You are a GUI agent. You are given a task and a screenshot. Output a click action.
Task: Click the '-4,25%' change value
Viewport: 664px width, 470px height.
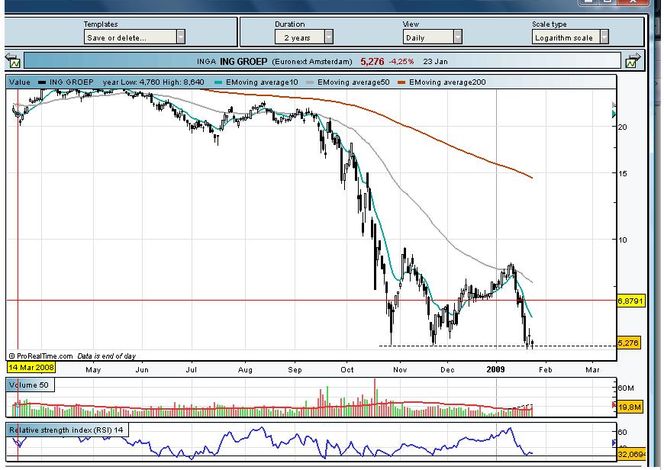(x=401, y=61)
